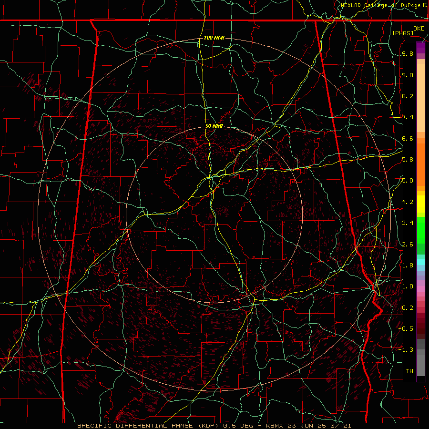Click the 4.2 value on the color scale

pos(408,202)
